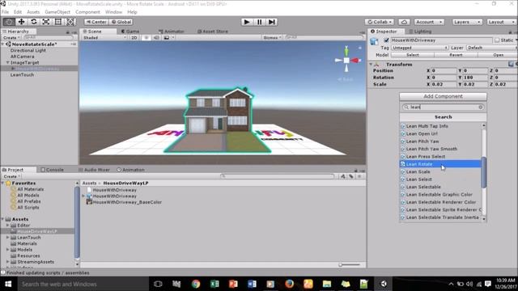Click the model Select button

413,55
